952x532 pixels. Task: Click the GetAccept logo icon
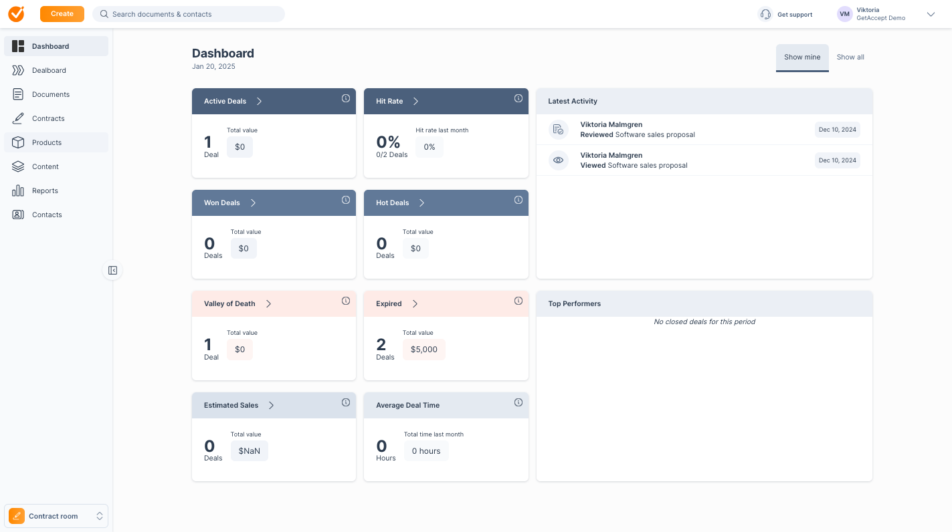click(x=16, y=14)
